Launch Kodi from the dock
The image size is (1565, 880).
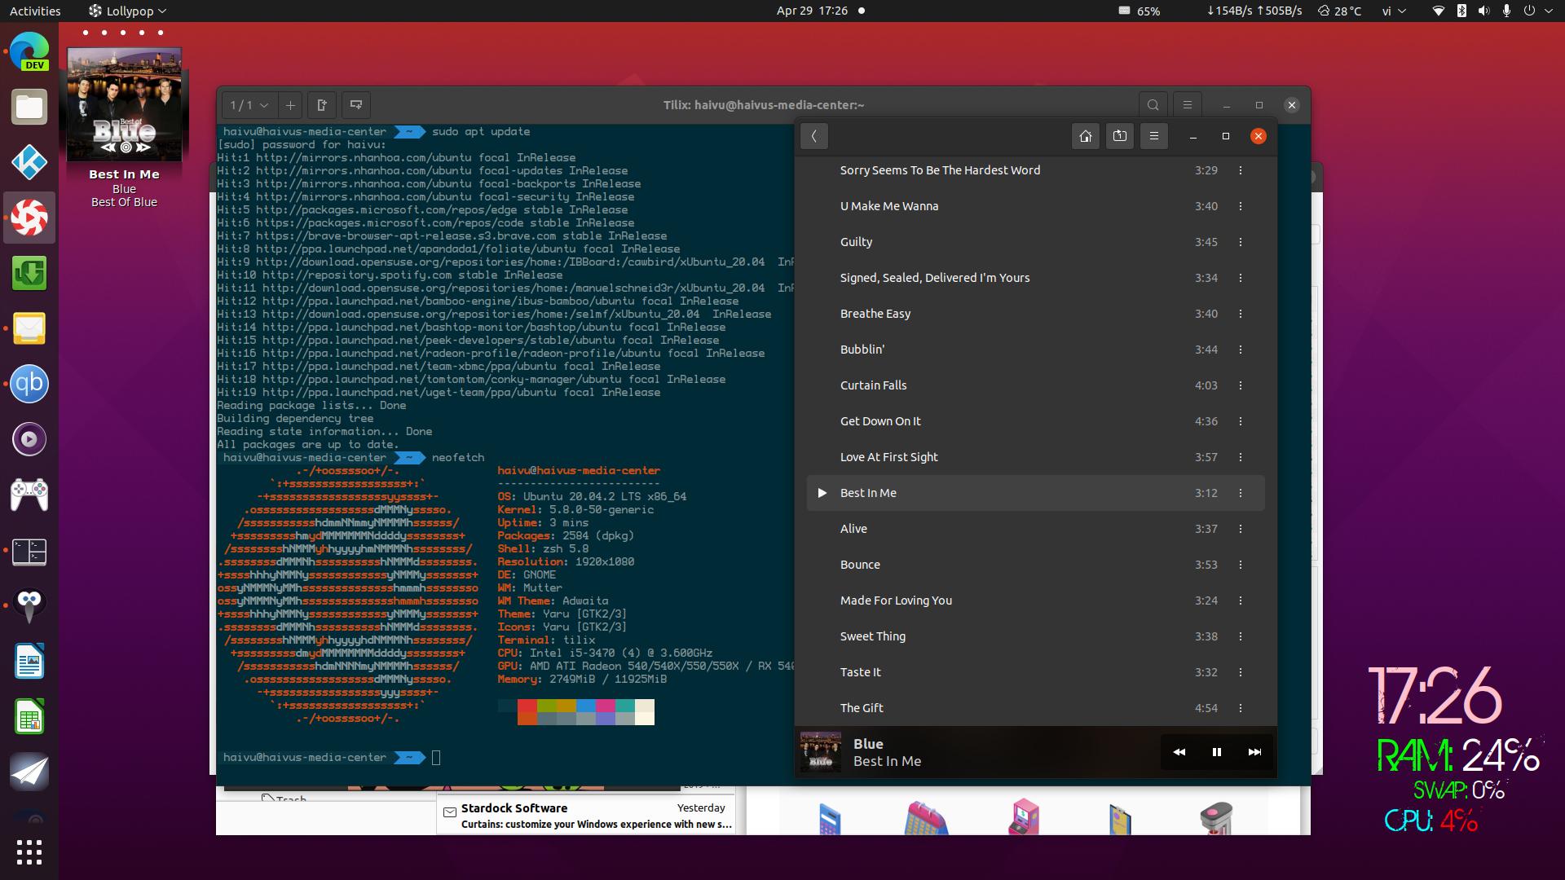coord(29,162)
